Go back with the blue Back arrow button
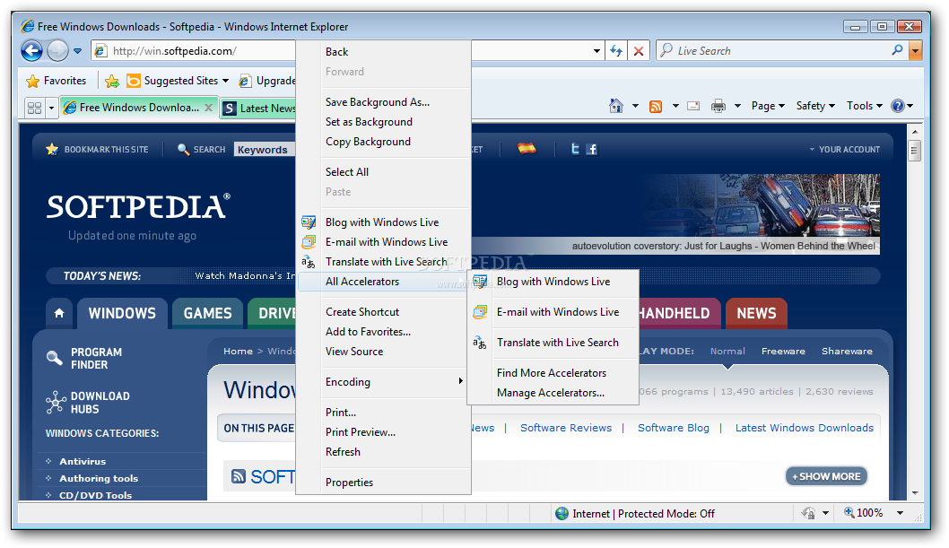 [32, 50]
